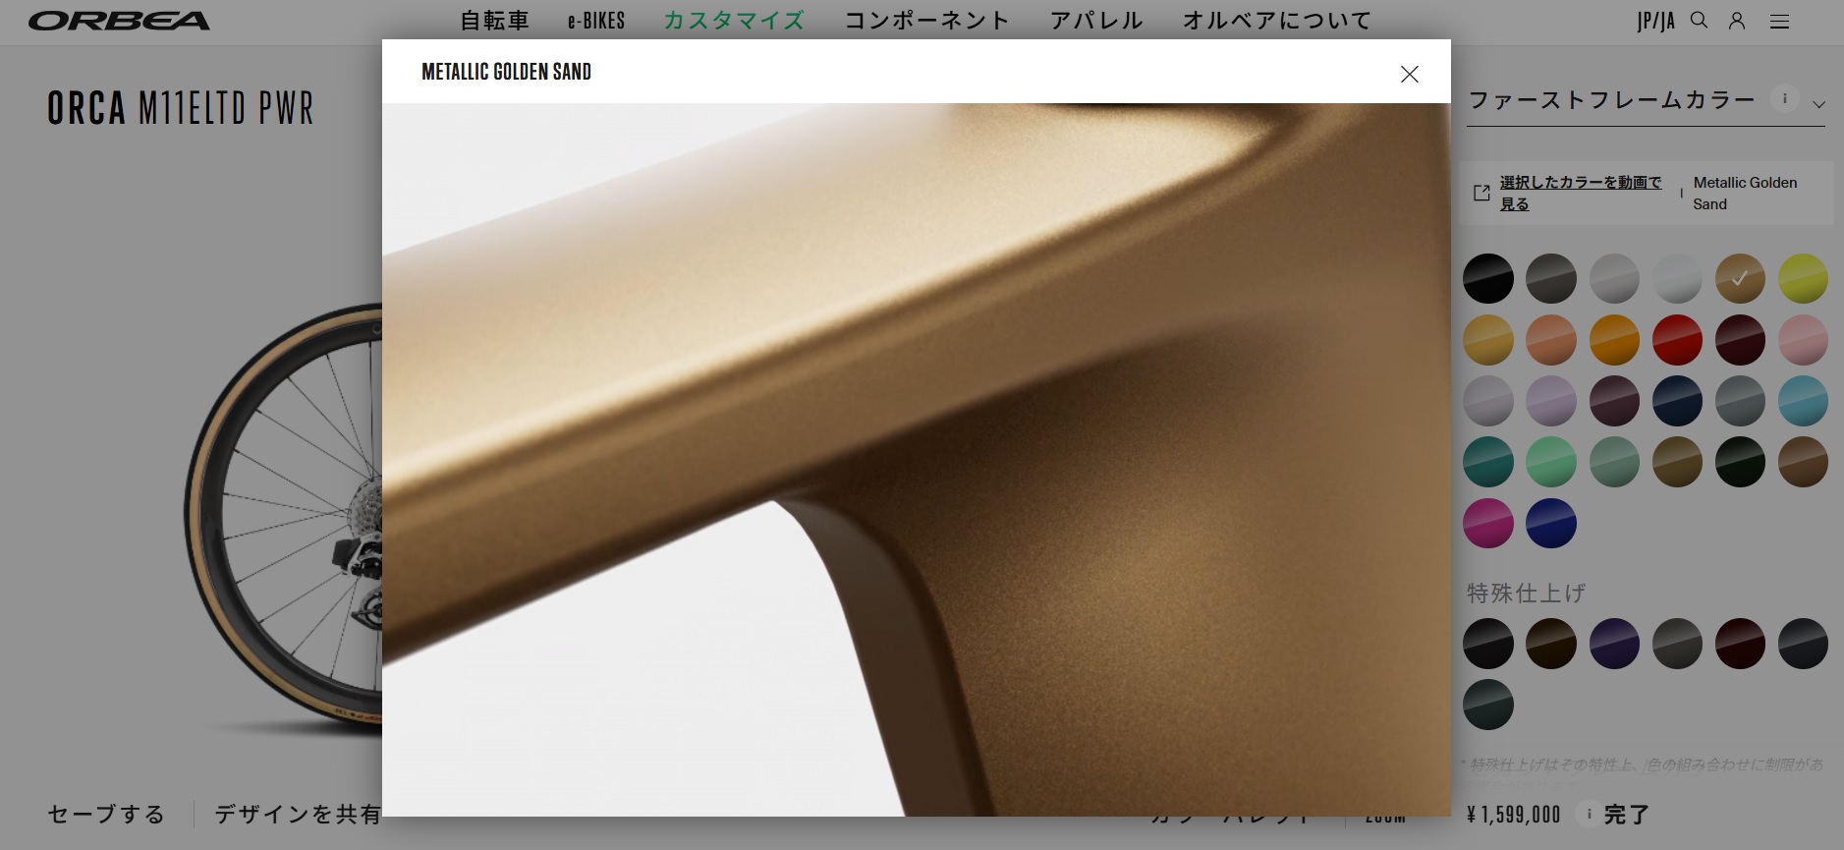
Task: Open the 自転車 menu
Action: point(494,21)
